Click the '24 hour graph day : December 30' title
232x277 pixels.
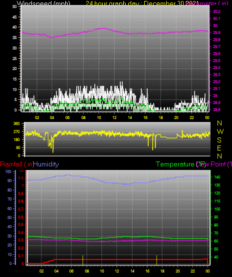(135, 3)
